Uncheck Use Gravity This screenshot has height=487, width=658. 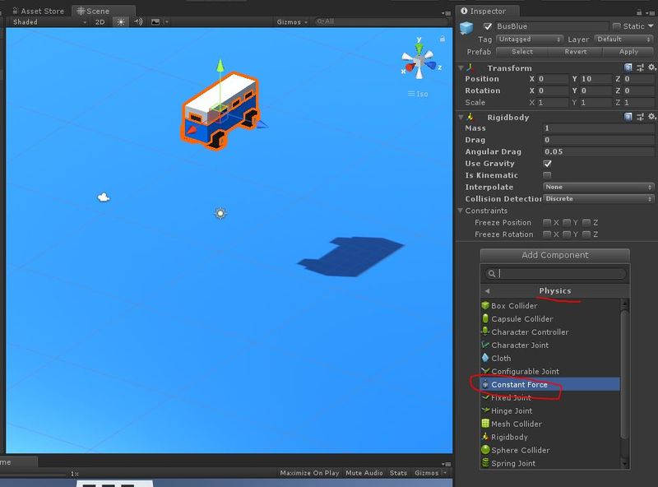(547, 164)
